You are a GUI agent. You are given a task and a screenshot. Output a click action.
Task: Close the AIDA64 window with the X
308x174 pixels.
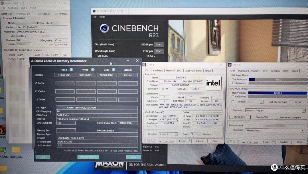tap(137, 61)
